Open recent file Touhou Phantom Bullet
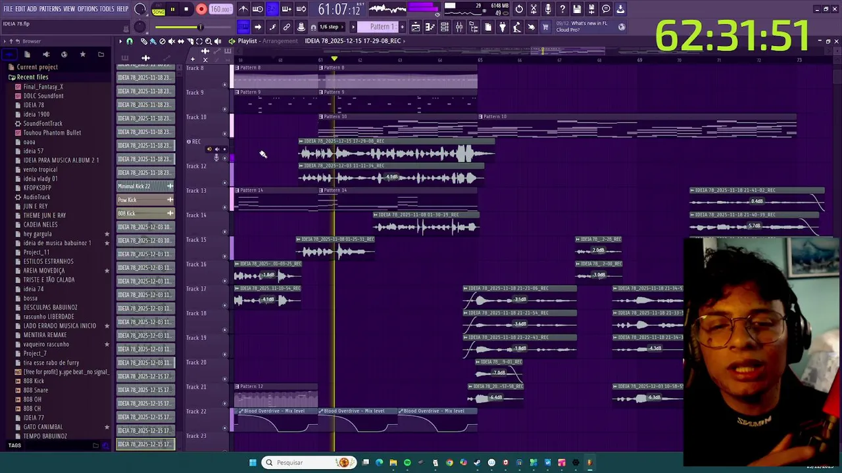Viewport: 842px width, 473px height. [52, 133]
